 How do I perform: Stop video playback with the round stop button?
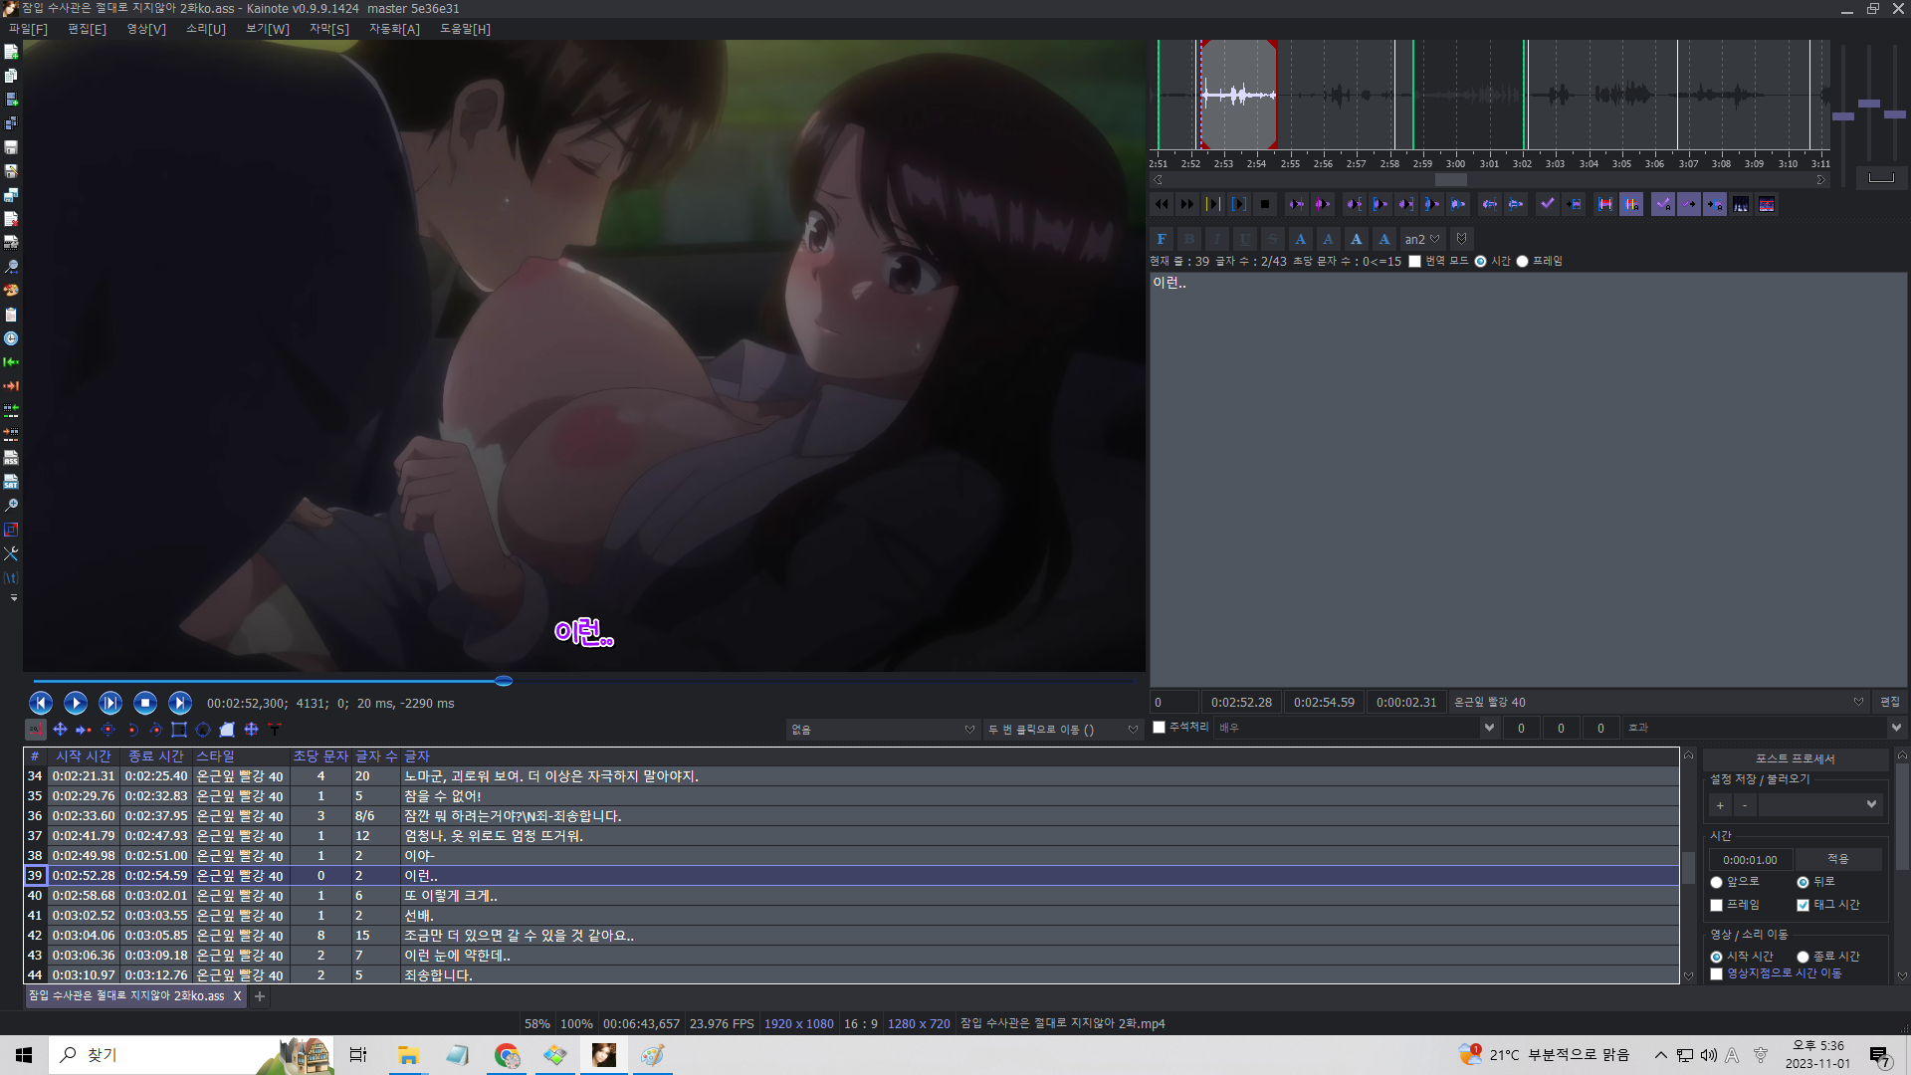pos(145,703)
